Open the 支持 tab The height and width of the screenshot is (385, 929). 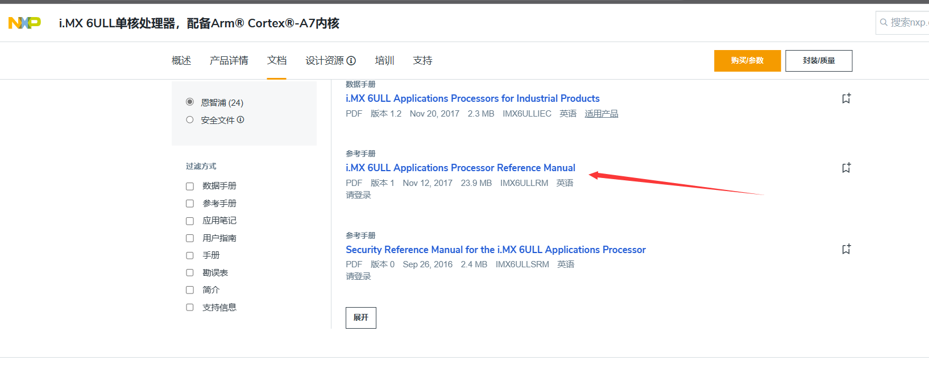coord(422,60)
